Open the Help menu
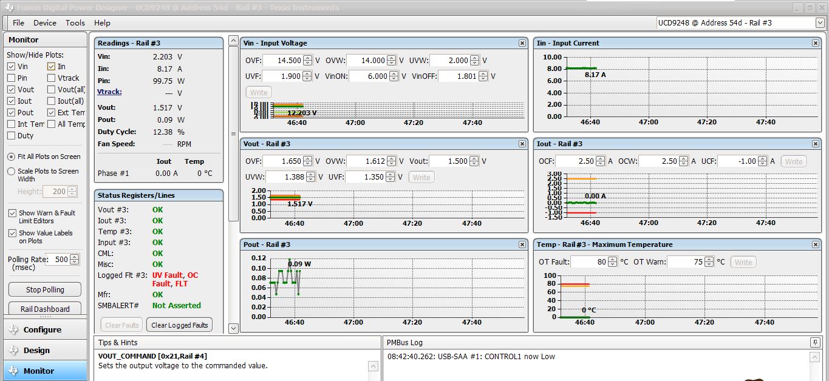The image size is (829, 381). (x=102, y=23)
